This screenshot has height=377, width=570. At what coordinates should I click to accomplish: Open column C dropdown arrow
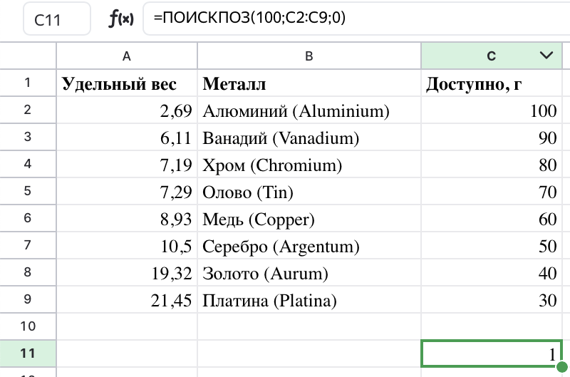[x=546, y=56]
